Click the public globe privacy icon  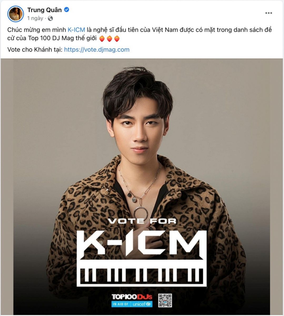click(51, 18)
